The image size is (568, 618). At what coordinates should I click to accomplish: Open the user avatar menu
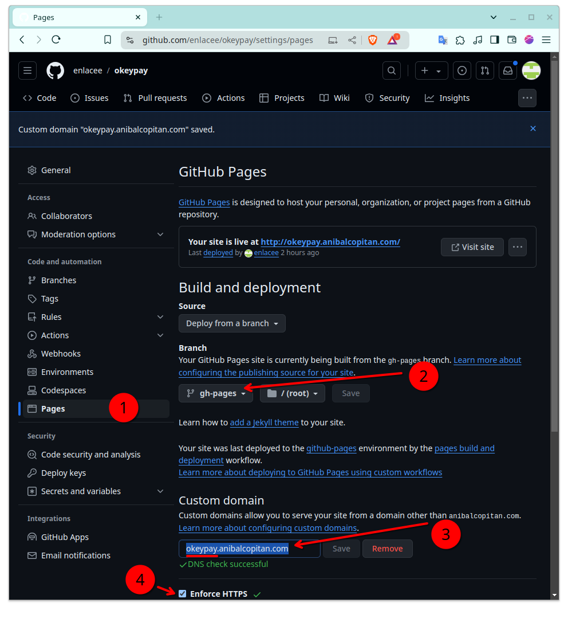point(531,71)
